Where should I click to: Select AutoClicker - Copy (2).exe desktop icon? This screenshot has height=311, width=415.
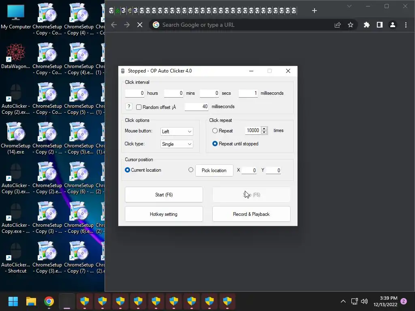click(16, 99)
